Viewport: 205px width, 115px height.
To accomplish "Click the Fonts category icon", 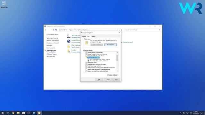I will click(x=69, y=51).
